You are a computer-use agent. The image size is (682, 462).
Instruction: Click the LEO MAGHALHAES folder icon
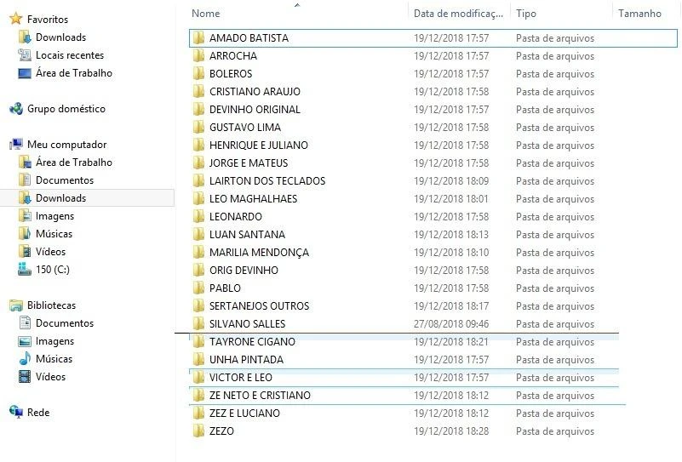(198, 198)
